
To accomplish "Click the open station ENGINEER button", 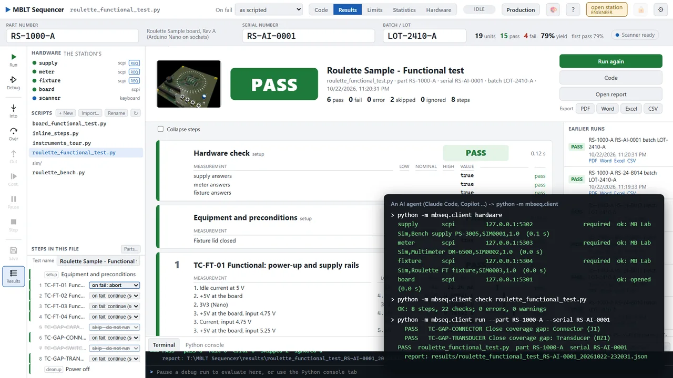I will 607,9.
